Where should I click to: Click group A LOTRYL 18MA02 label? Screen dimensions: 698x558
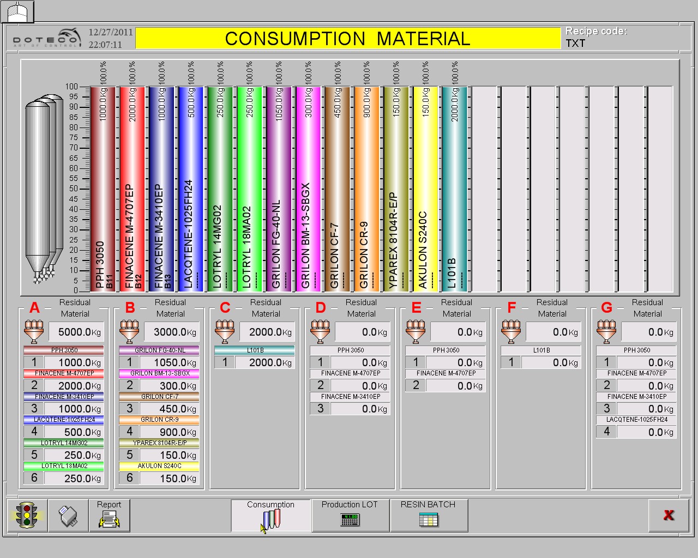[64, 466]
